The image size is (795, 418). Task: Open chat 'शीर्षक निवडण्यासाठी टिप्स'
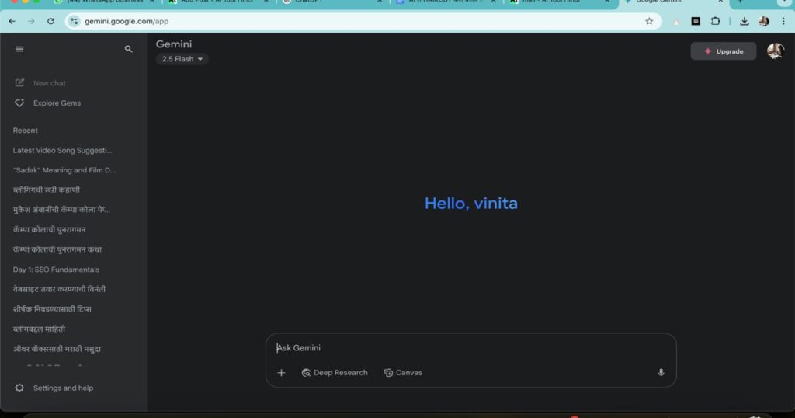(52, 309)
